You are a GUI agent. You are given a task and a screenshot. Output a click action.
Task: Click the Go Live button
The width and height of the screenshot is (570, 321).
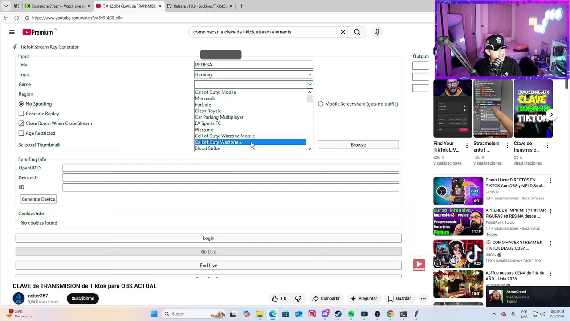(x=208, y=252)
